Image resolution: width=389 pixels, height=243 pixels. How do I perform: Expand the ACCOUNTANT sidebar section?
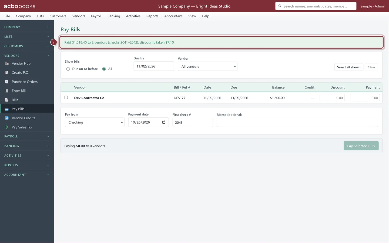tap(27, 175)
